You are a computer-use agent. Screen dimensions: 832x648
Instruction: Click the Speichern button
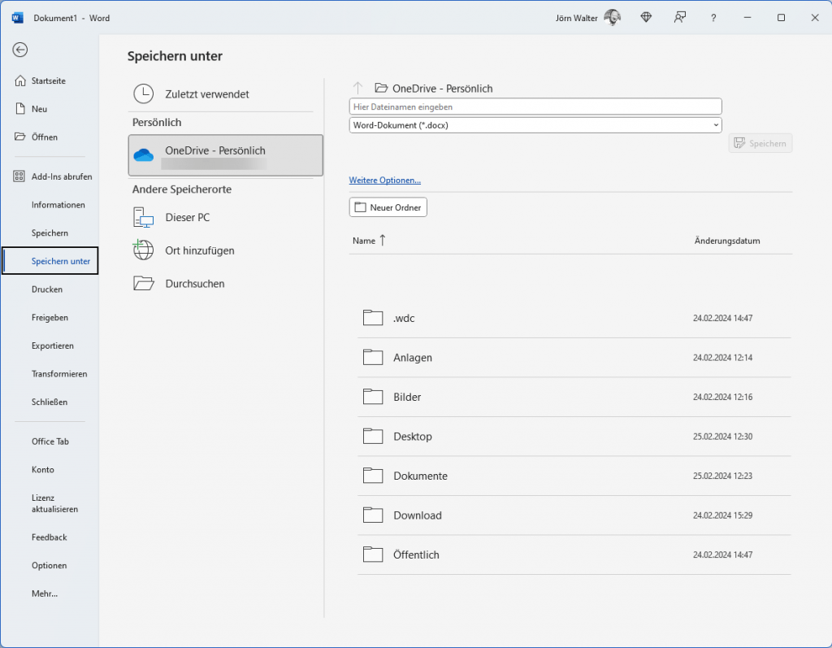(x=760, y=143)
